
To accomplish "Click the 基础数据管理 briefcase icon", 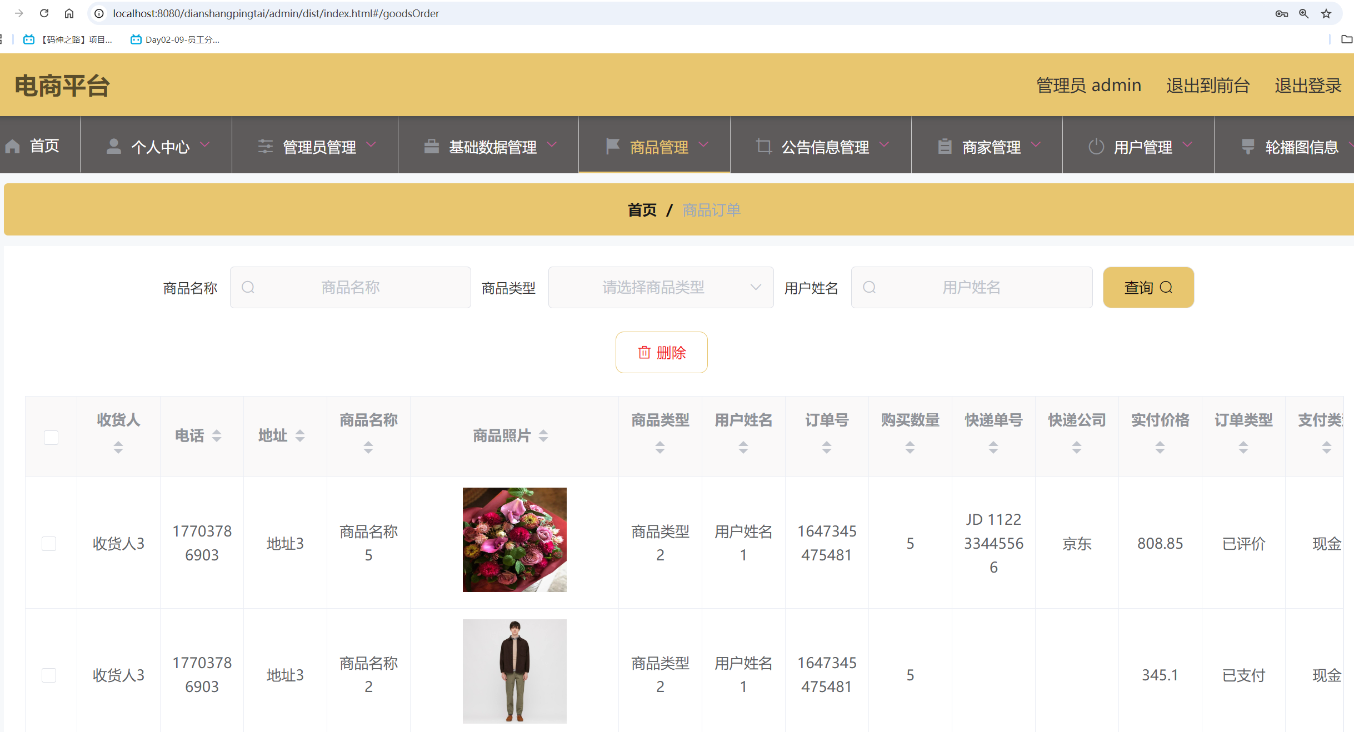I will point(432,146).
